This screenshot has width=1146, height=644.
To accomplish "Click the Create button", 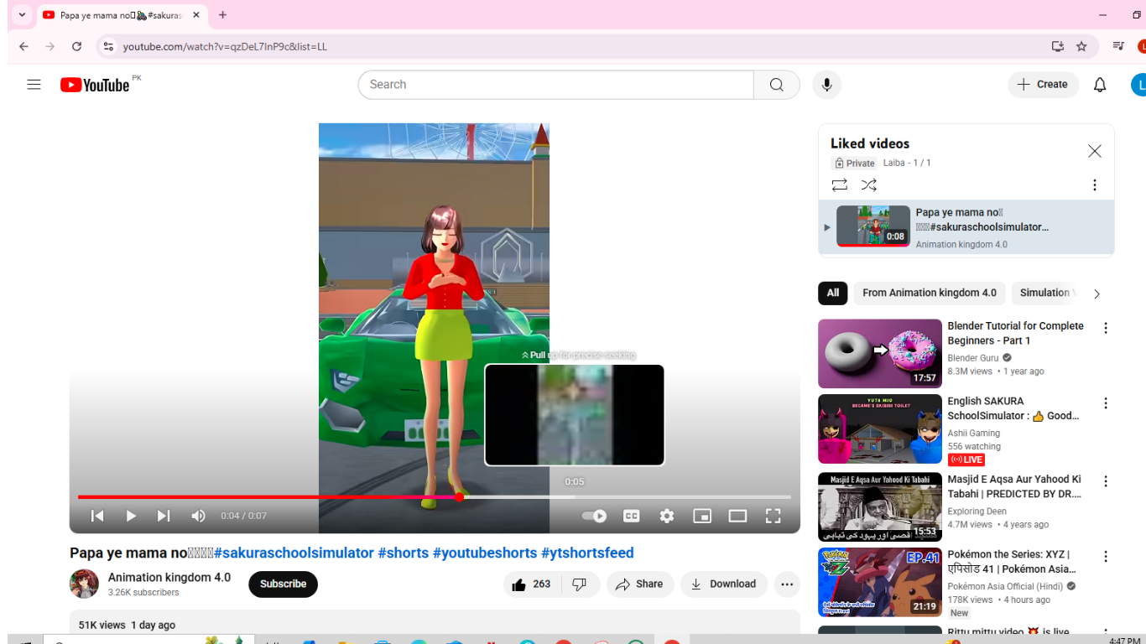I will tap(1043, 85).
